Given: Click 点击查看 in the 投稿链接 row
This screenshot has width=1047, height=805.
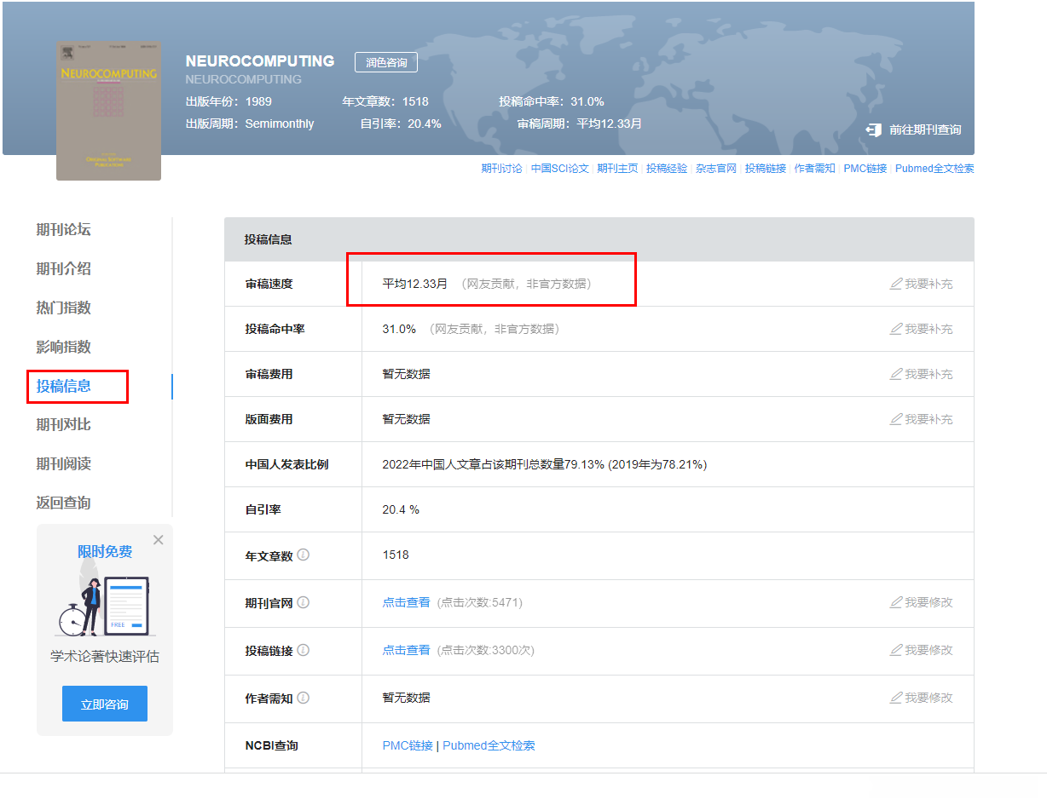Looking at the screenshot, I should (x=407, y=650).
